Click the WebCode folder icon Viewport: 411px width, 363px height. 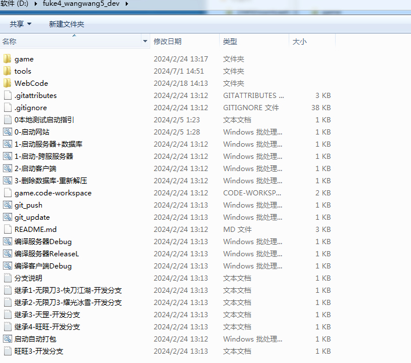[8, 83]
